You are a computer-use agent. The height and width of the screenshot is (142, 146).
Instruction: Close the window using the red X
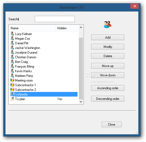pyautogui.click(x=134, y=6)
